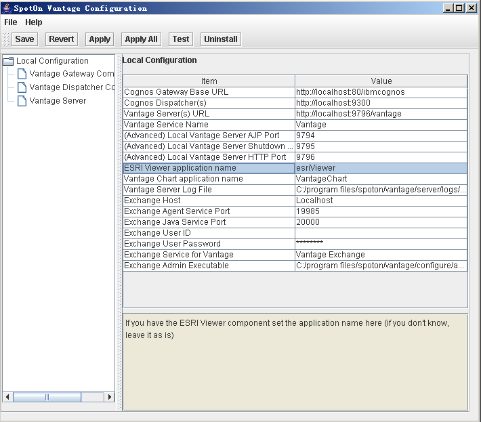Click tree panel scroll right arrow
The height and width of the screenshot is (422, 481).
pos(109,397)
